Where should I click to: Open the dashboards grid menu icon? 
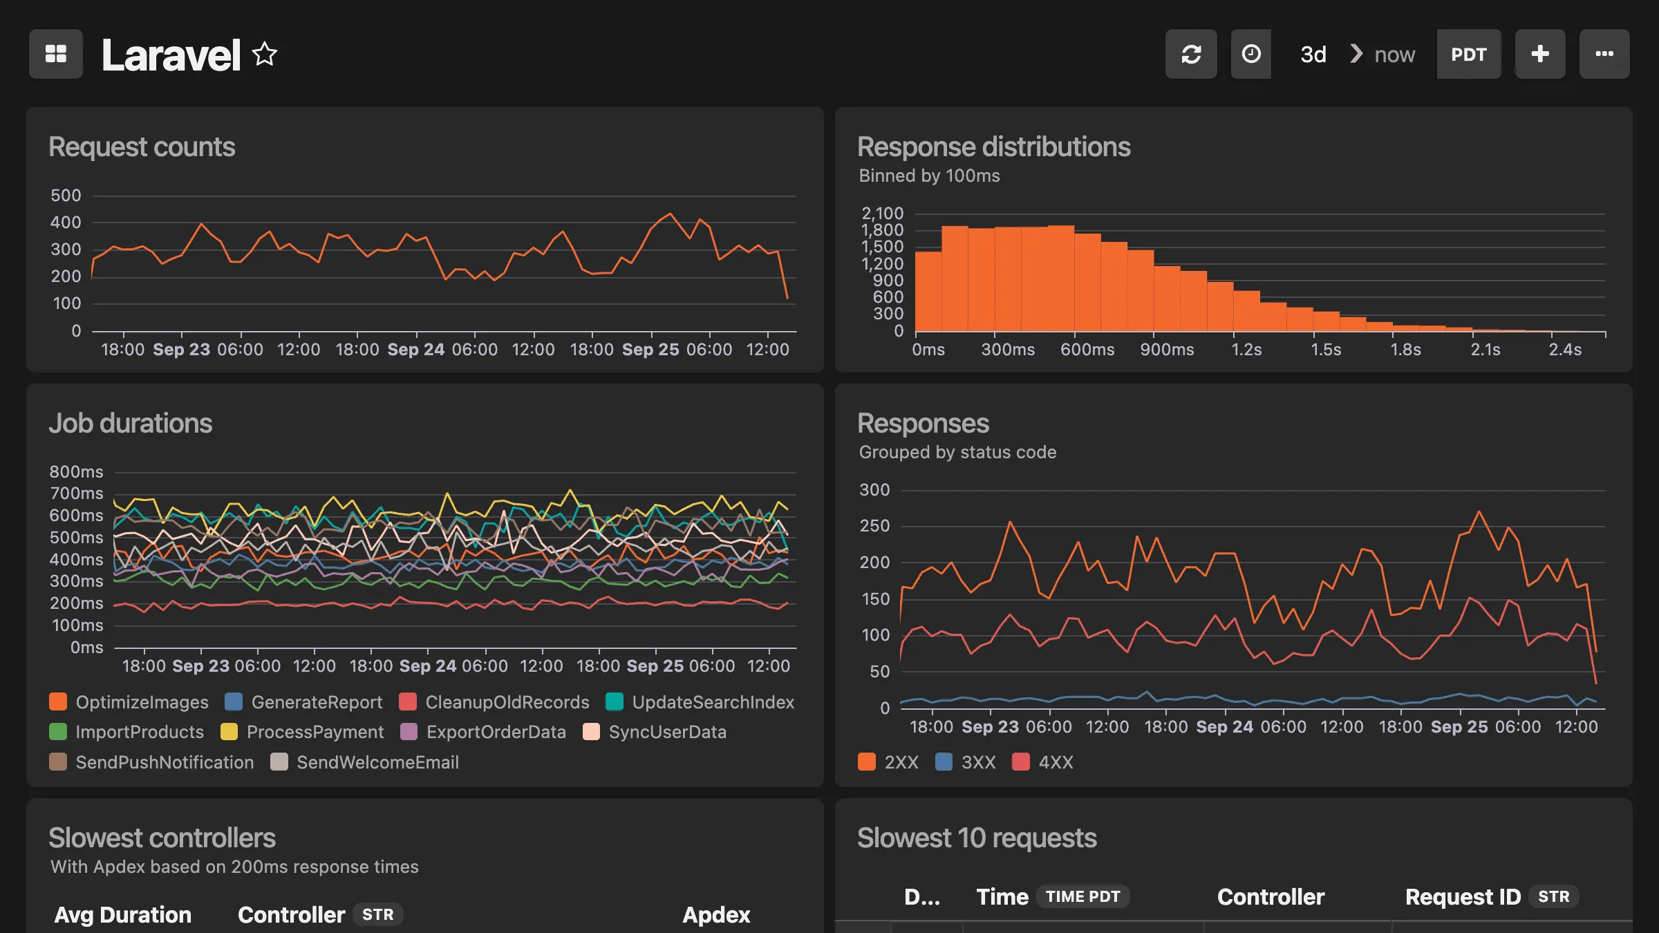pyautogui.click(x=56, y=54)
